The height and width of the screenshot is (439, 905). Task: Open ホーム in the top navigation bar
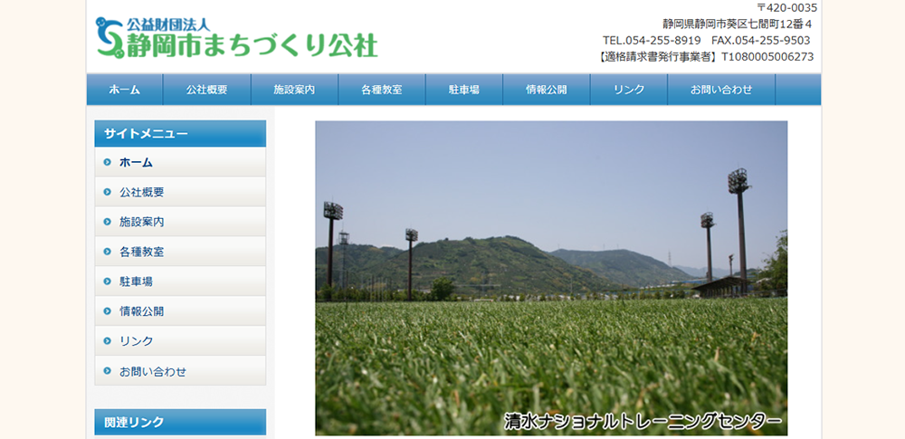click(125, 90)
